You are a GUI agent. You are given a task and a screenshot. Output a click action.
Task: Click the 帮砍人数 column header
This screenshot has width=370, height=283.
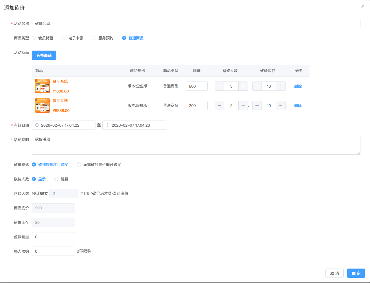230,71
